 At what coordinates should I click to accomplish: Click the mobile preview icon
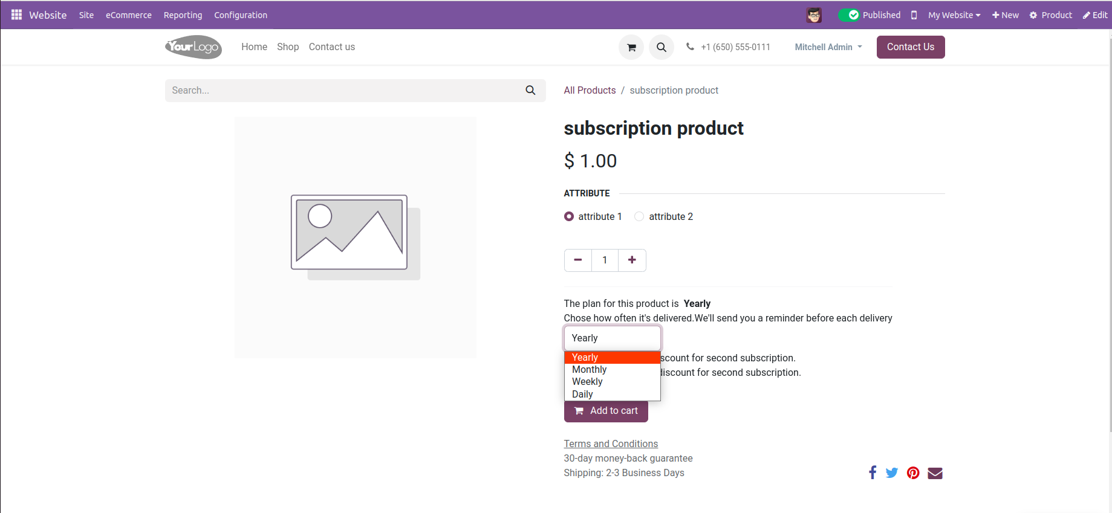914,15
